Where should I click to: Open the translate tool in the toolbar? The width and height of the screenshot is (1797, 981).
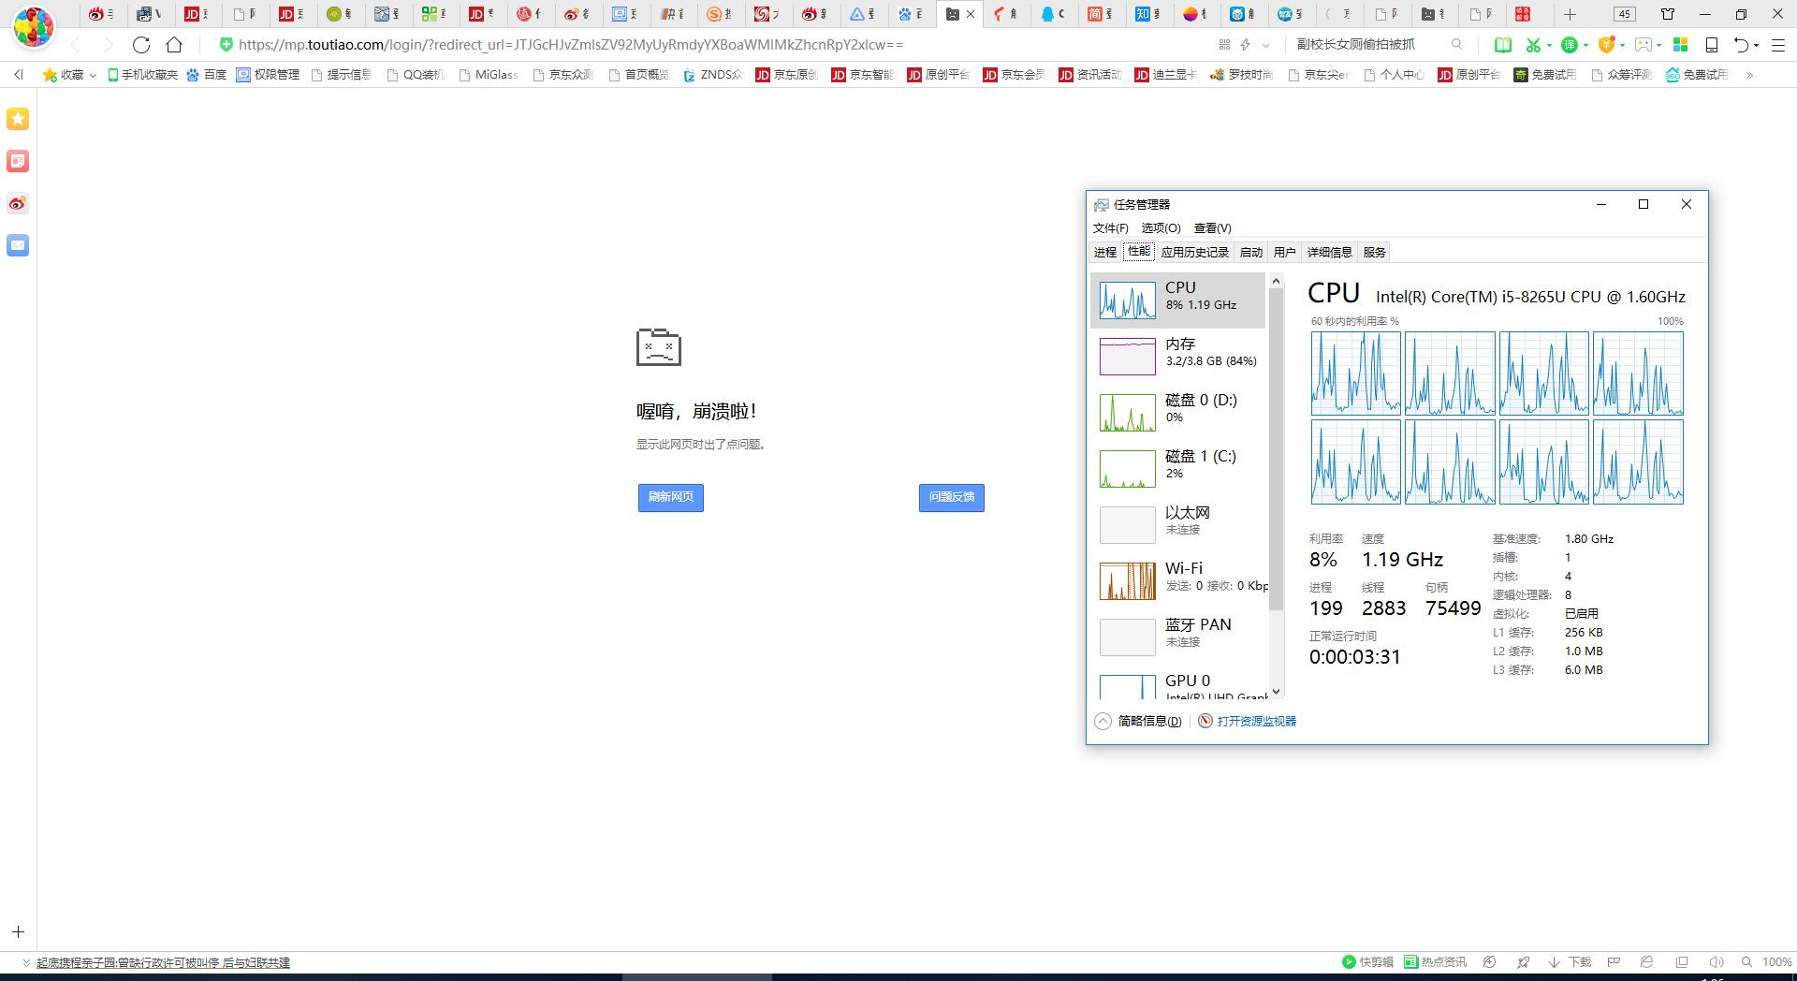click(x=1569, y=44)
